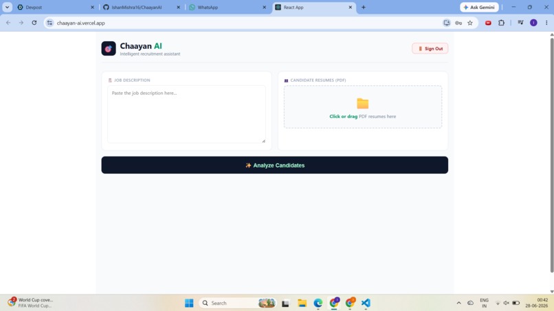The image size is (554, 311).
Task: Go back to previous page
Action: (x=8, y=23)
